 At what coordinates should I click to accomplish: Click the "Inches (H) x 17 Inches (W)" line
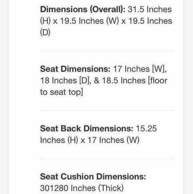pyautogui.click(x=90, y=140)
